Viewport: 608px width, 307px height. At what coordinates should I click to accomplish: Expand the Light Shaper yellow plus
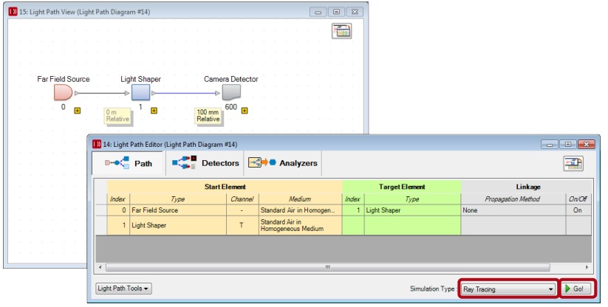pyautogui.click(x=154, y=111)
